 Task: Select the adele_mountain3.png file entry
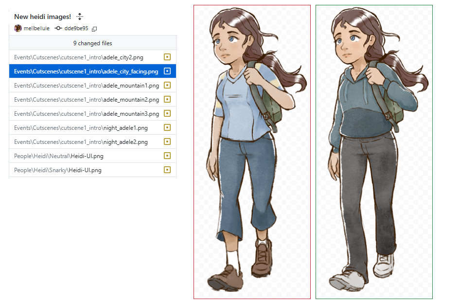(x=92, y=113)
